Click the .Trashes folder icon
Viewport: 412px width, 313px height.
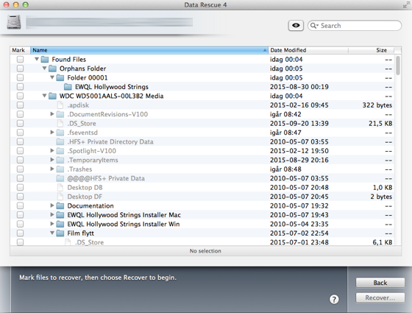(x=60, y=169)
